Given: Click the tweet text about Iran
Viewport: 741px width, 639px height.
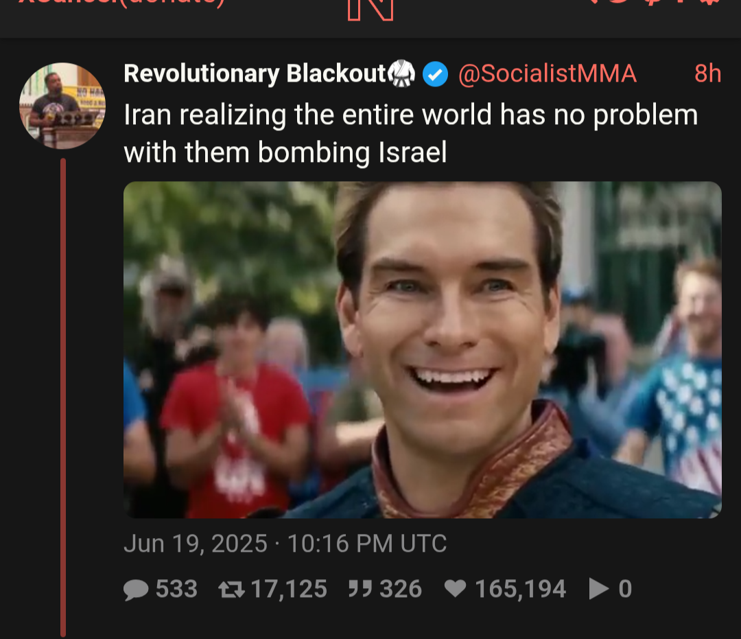Looking at the screenshot, I should tap(411, 133).
